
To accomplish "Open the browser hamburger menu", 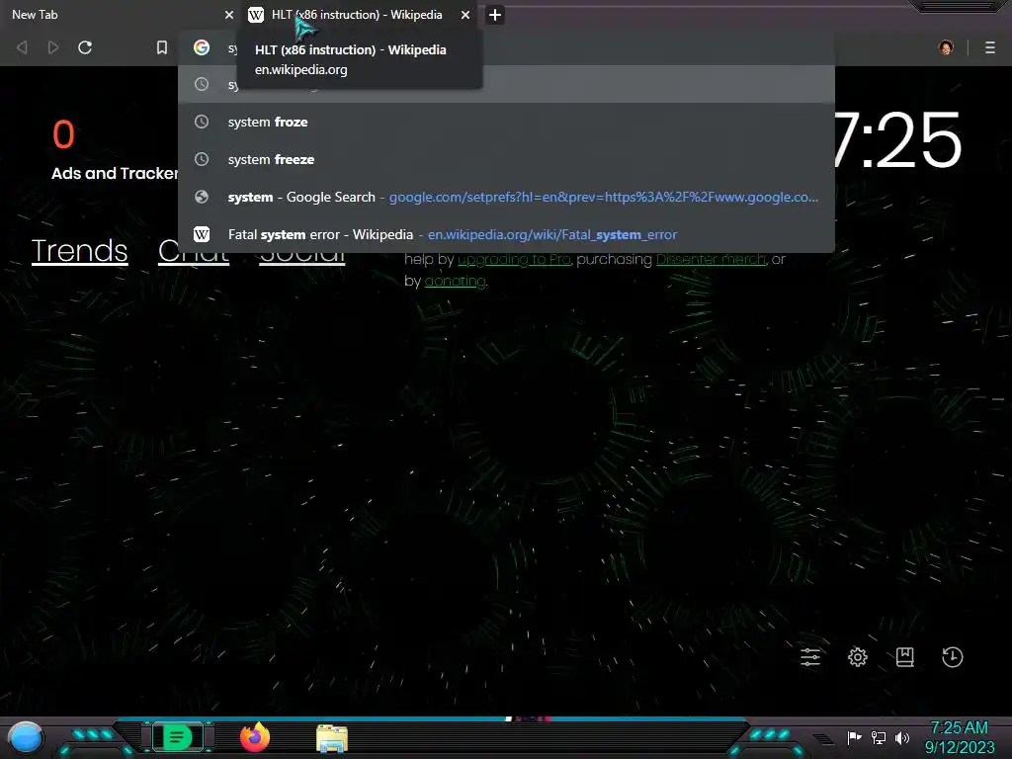I will pyautogui.click(x=989, y=47).
